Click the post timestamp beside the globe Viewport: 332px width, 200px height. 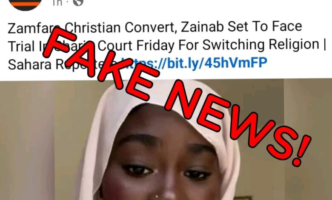[x=57, y=3]
